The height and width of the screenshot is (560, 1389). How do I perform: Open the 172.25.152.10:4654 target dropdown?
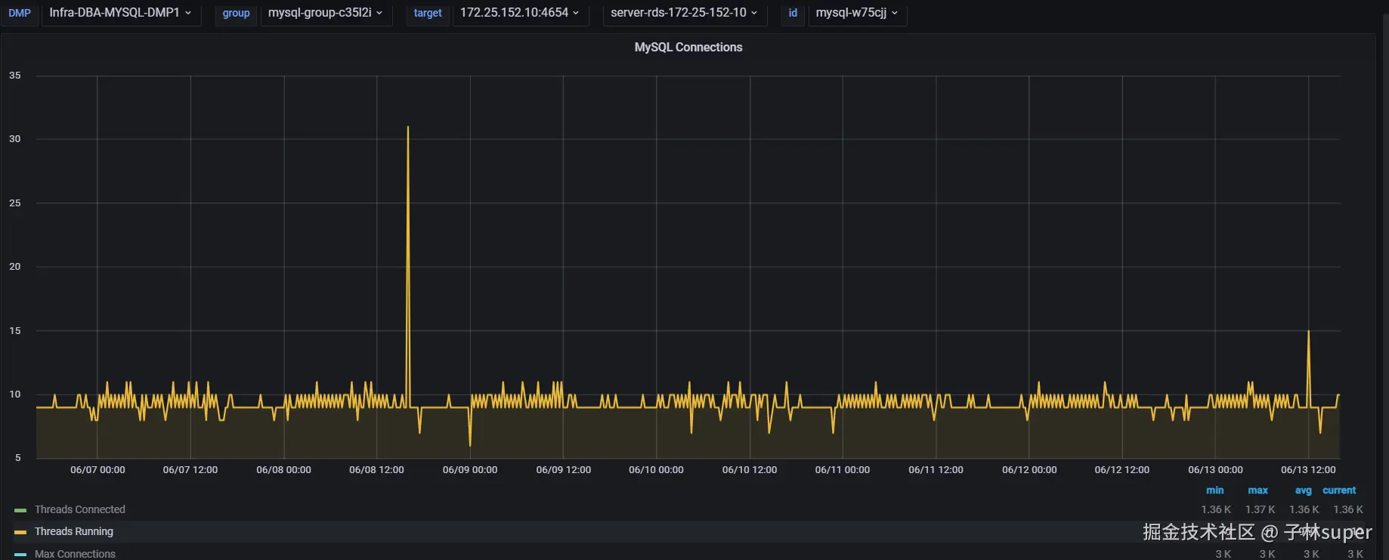click(520, 13)
